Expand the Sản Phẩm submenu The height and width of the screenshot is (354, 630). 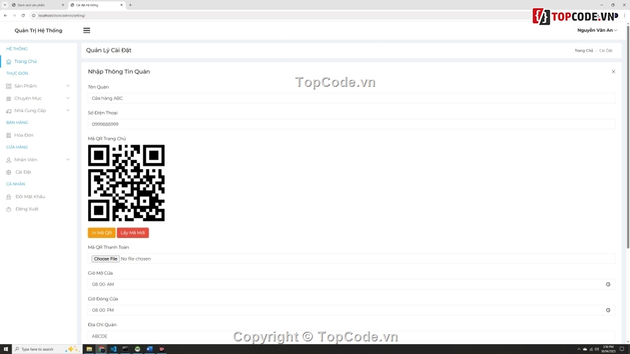coord(68,86)
